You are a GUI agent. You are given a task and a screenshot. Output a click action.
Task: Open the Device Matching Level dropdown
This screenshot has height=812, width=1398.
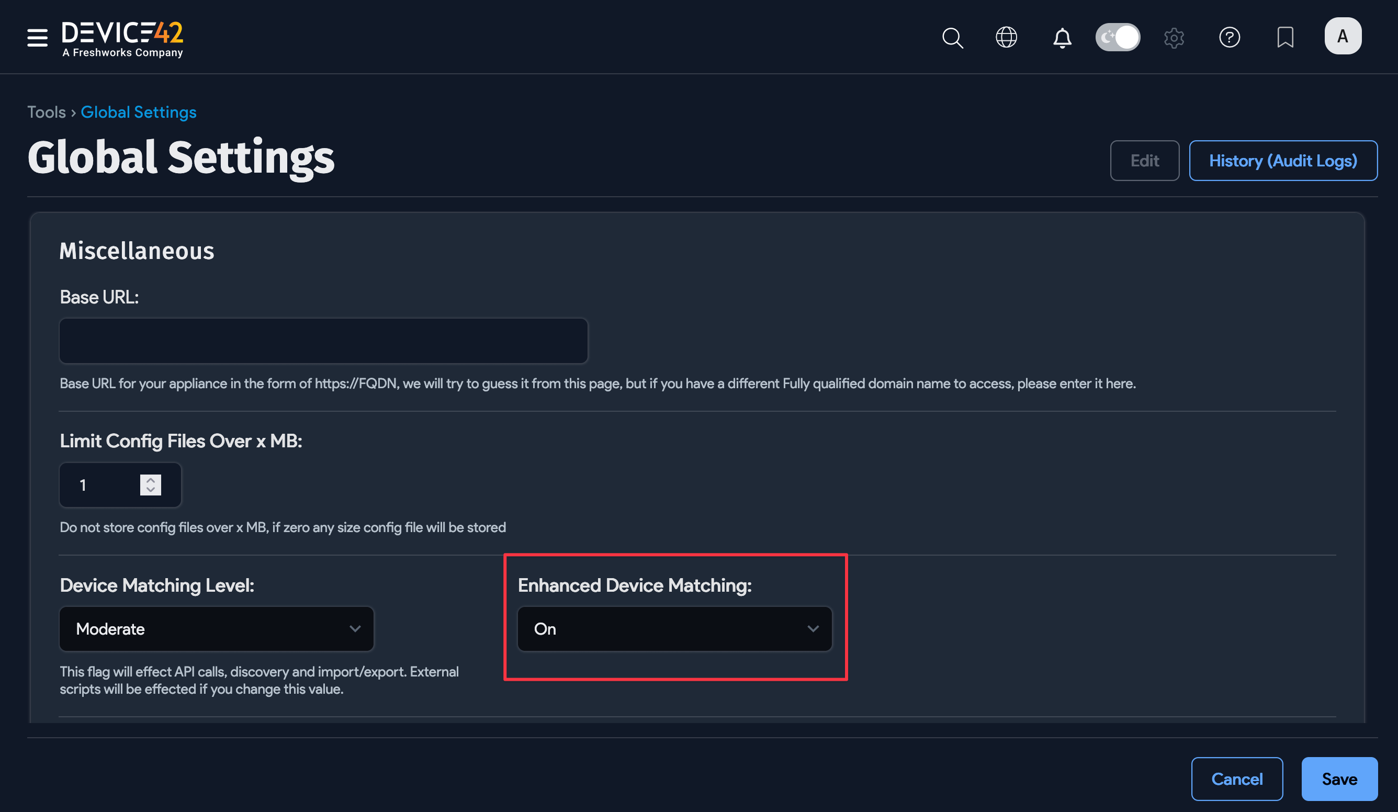click(x=217, y=628)
